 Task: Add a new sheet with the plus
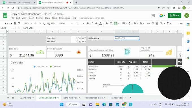click(x=8, y=98)
